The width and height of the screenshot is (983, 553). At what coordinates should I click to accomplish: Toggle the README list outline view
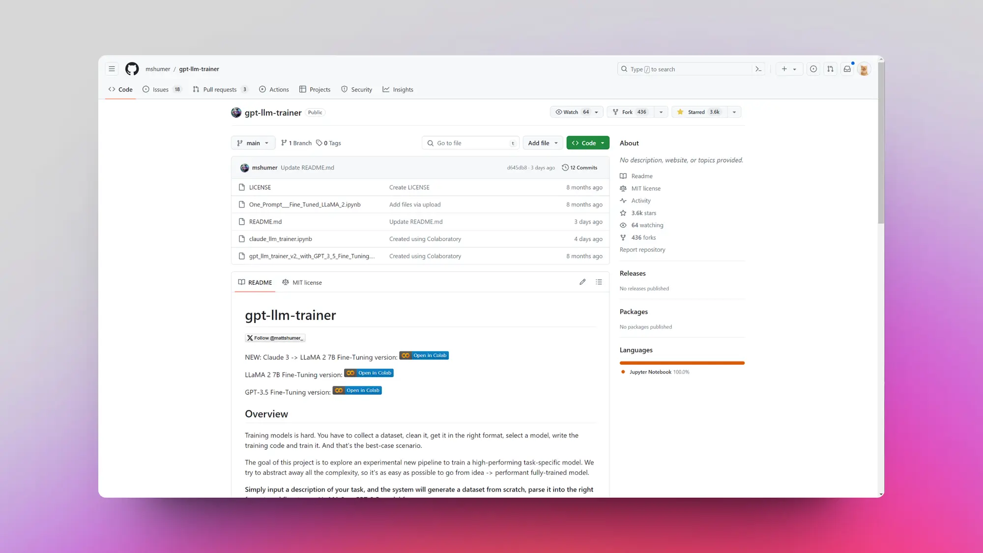click(x=598, y=282)
